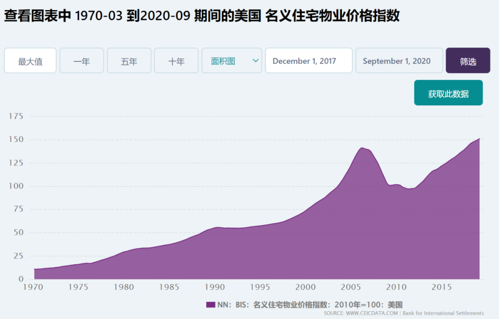
Task: Choose the 五年 time range
Action: [129, 61]
